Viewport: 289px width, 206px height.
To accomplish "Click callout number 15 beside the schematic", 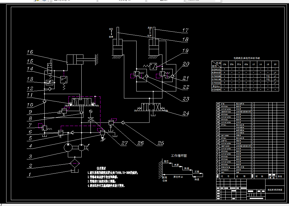I will 30,61.
